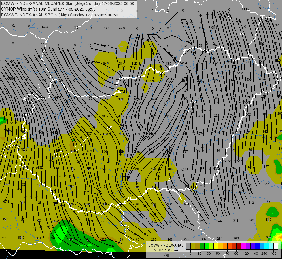Click the SBCIN title line
The height and width of the screenshot is (259, 282).
pos(60,15)
